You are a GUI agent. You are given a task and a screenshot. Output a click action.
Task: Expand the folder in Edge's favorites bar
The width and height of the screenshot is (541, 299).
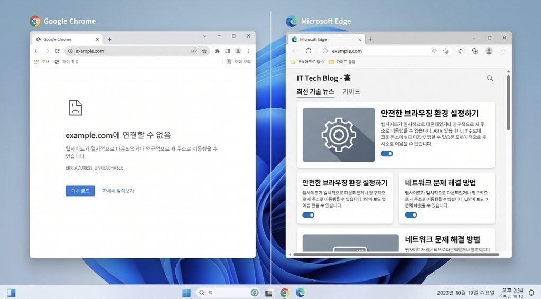342,62
